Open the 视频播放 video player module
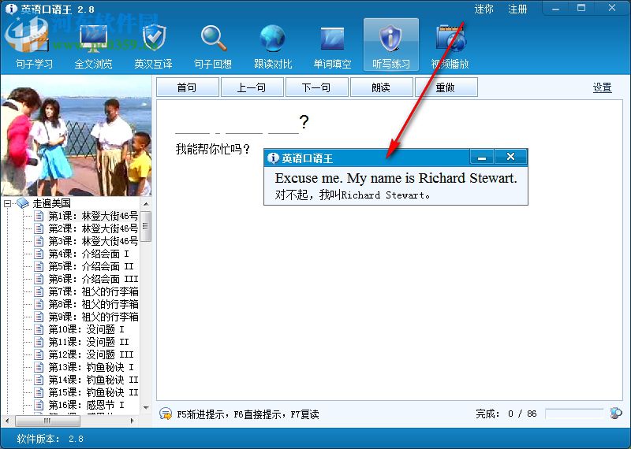Screen dimensions: 631x449 (x=450, y=46)
